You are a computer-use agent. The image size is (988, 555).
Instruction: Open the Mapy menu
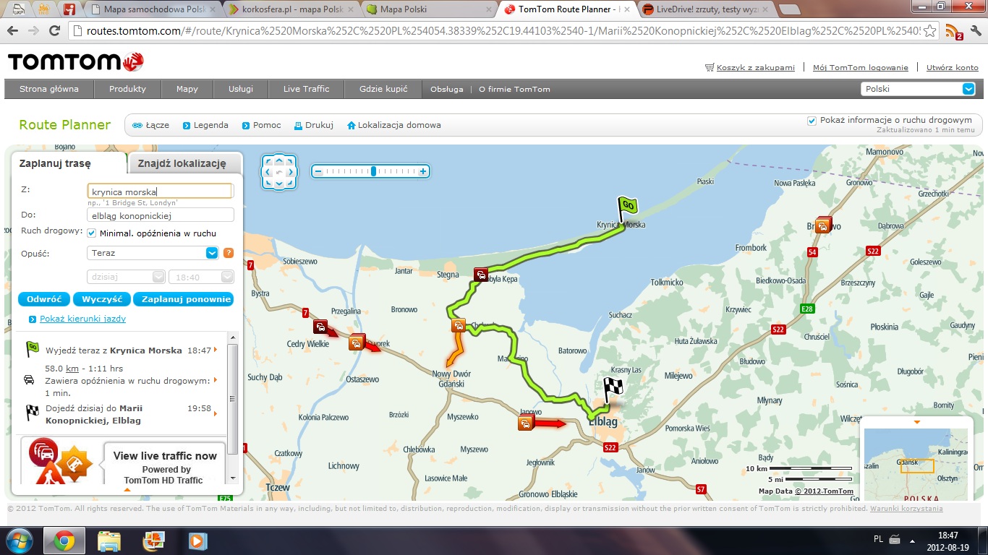tap(187, 89)
